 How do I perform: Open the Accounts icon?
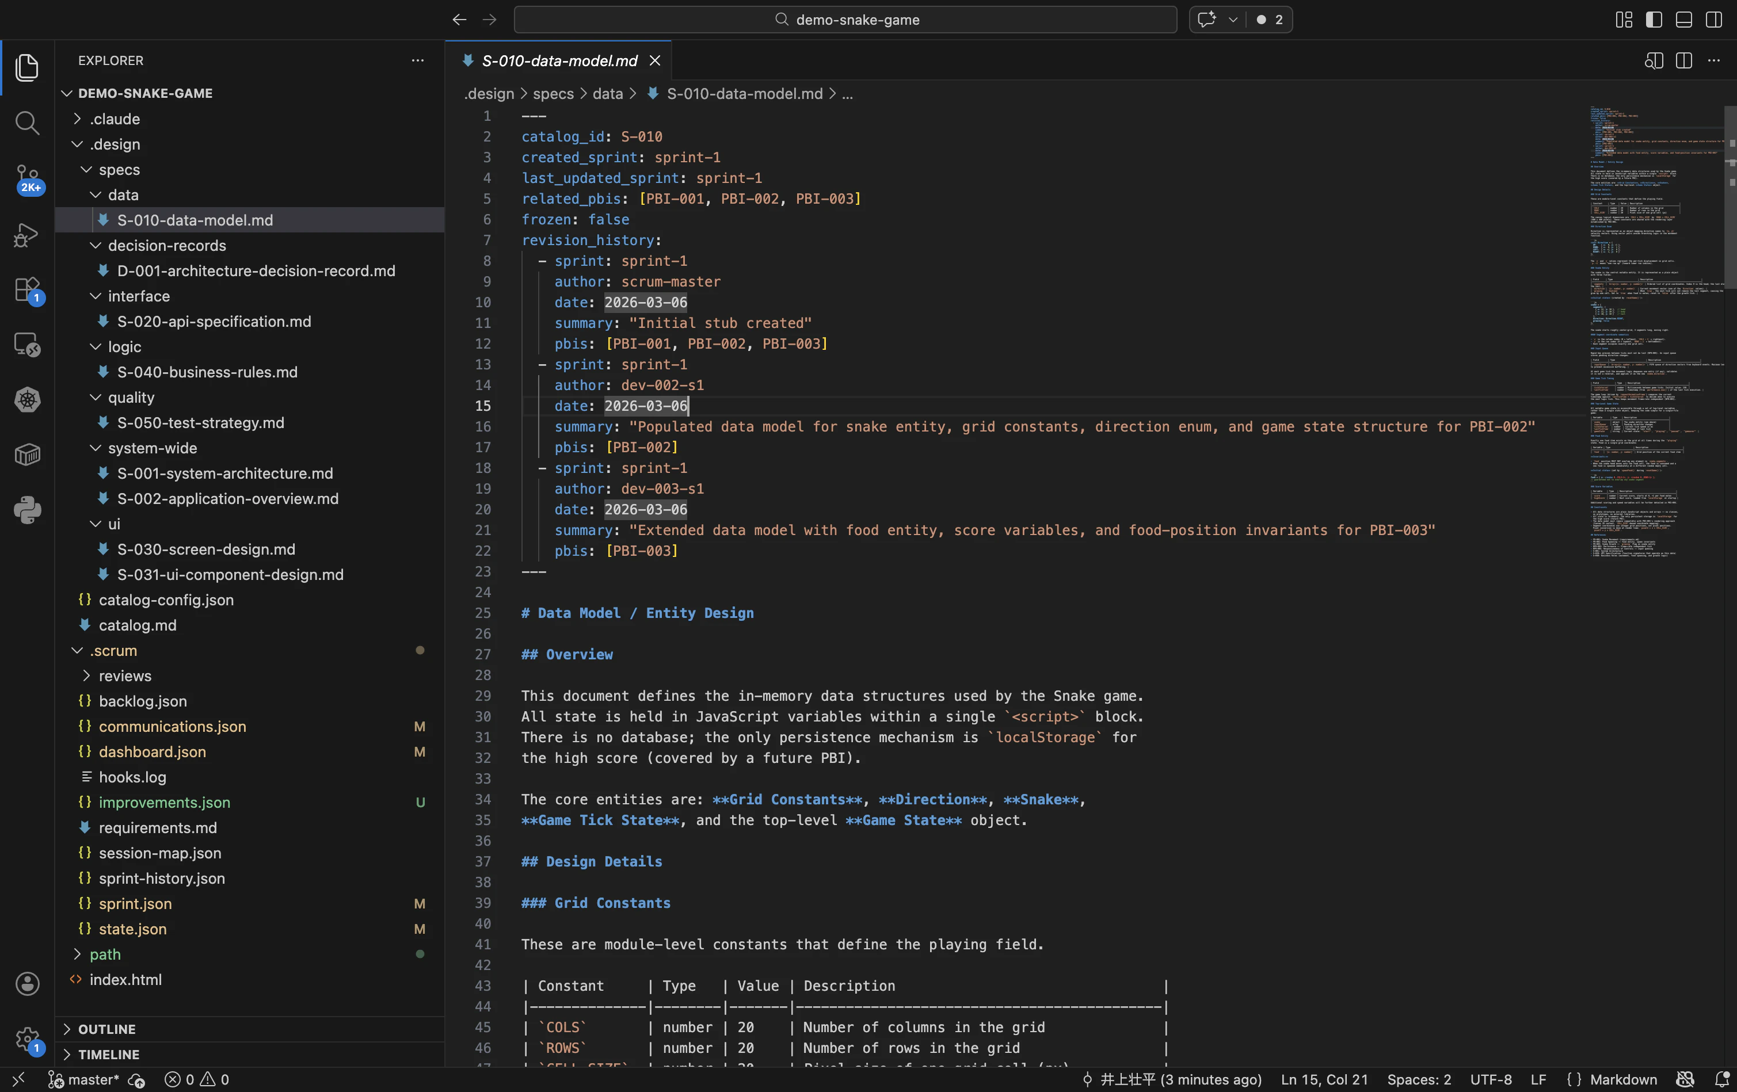[x=26, y=984]
